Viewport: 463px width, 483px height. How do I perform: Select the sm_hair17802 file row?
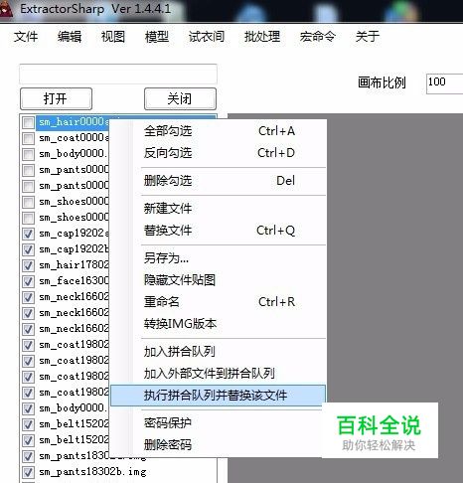pyautogui.click(x=74, y=265)
